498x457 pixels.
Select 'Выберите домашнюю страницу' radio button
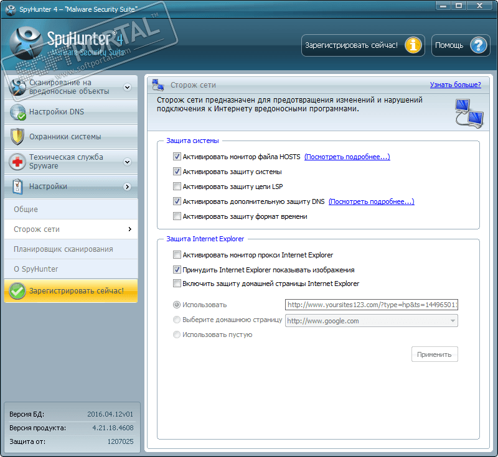point(177,320)
